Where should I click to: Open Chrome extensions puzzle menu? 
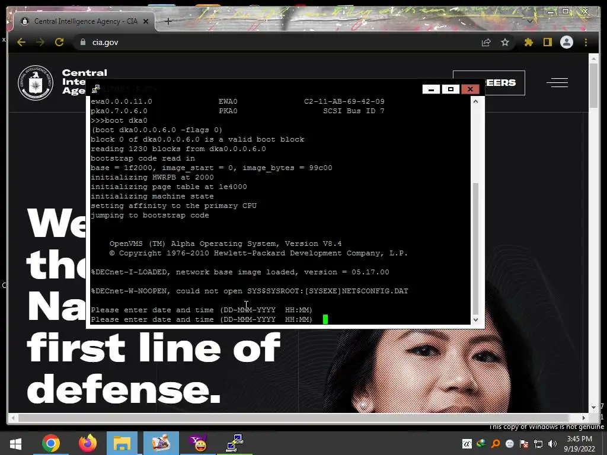point(529,42)
